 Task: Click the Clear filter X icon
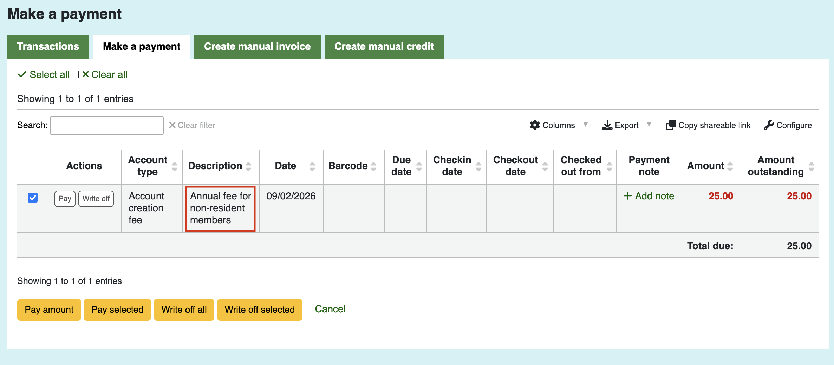(x=172, y=125)
